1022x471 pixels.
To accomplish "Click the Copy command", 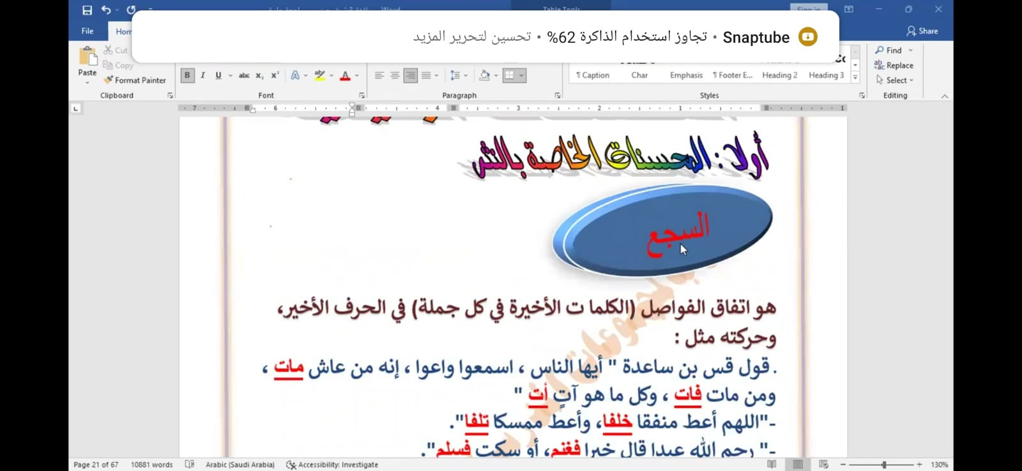I will 118,65.
